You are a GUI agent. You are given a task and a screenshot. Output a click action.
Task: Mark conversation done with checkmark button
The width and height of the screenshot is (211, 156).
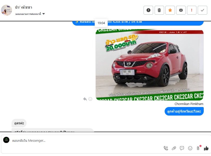coord(202,10)
